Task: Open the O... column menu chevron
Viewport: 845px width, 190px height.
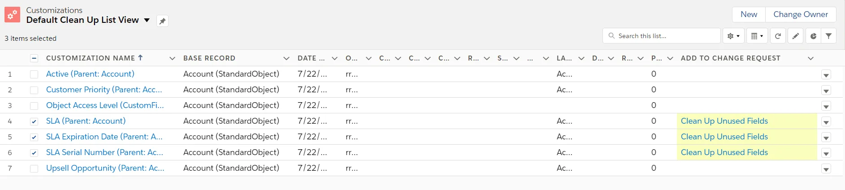Action: (368, 58)
